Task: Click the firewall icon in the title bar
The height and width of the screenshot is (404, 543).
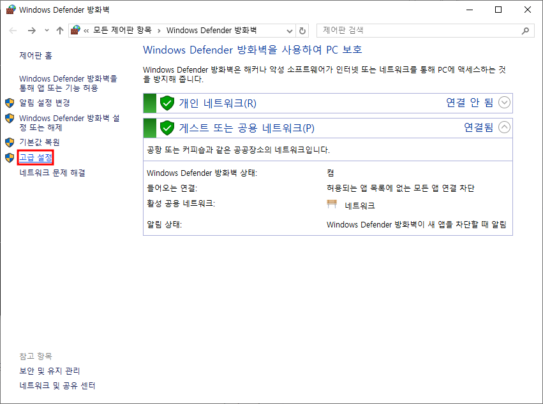Action: click(x=11, y=10)
